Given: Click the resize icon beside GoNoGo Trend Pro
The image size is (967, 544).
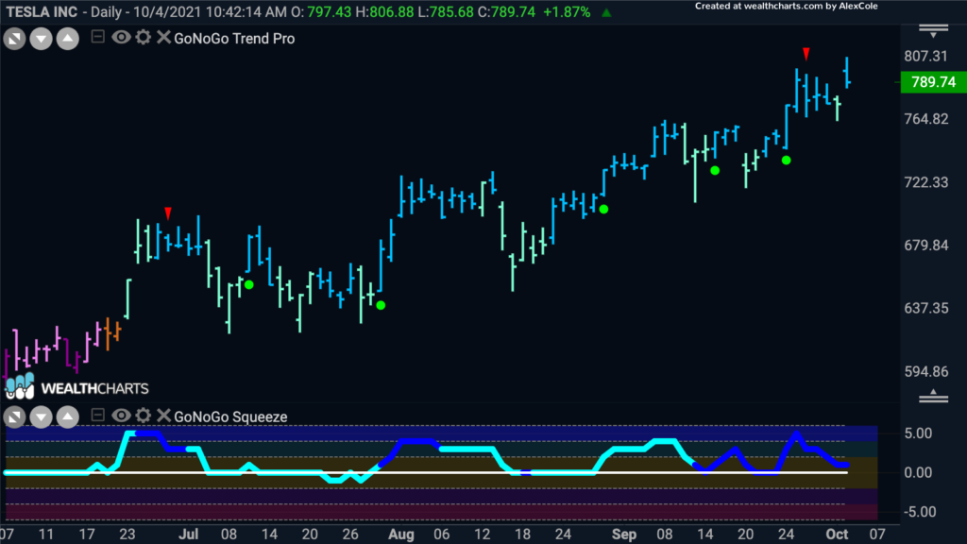Looking at the screenshot, I should pyautogui.click(x=14, y=40).
